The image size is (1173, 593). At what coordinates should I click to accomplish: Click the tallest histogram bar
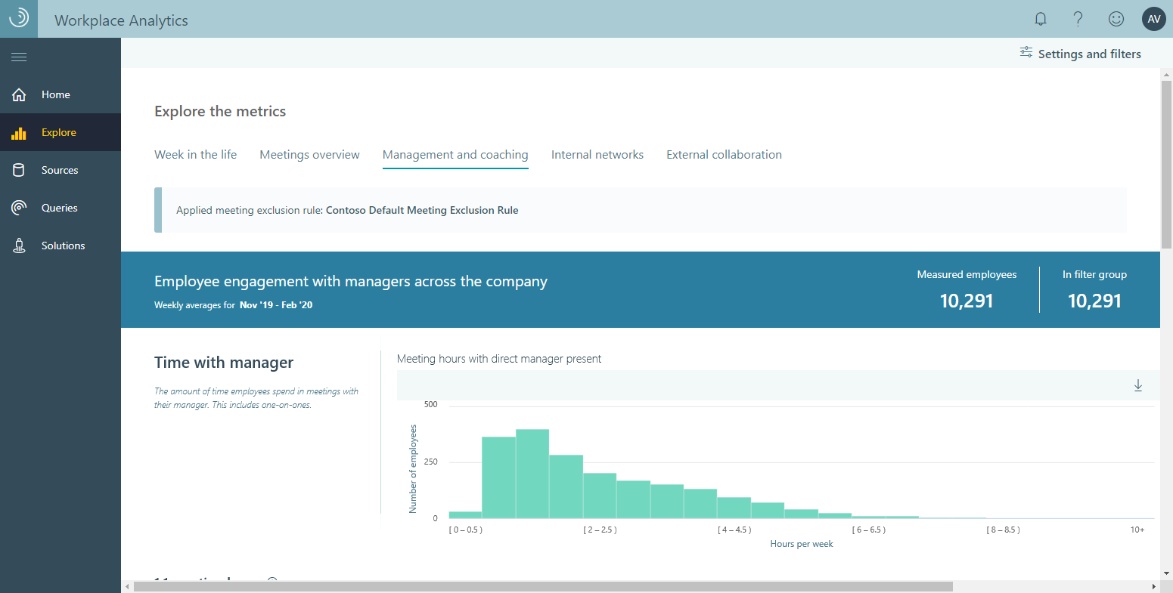pyautogui.click(x=532, y=474)
